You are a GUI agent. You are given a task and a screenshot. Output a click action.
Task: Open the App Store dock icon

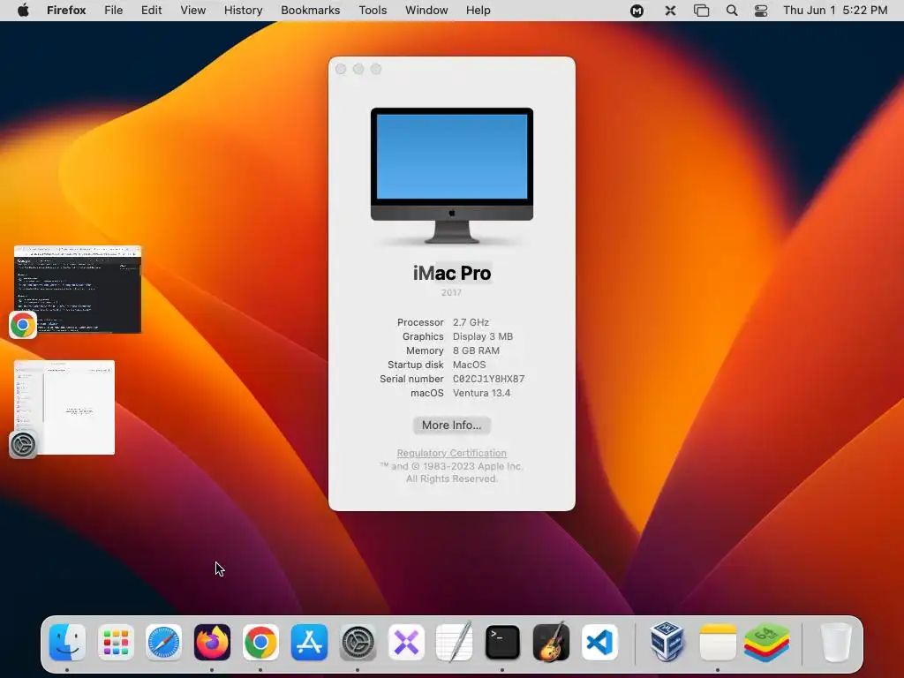click(x=309, y=642)
